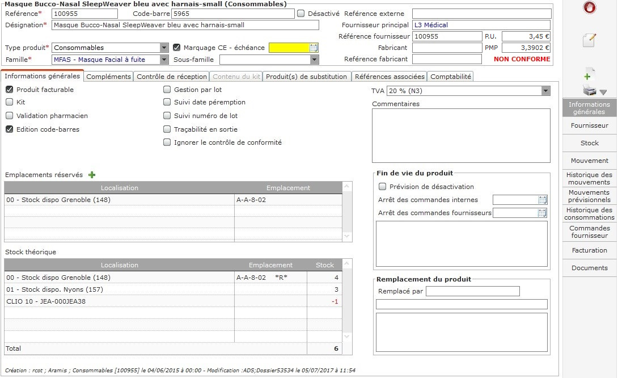The image size is (618, 378).
Task: Click the yellow Marquage CE échéance date field
Action: [x=289, y=48]
